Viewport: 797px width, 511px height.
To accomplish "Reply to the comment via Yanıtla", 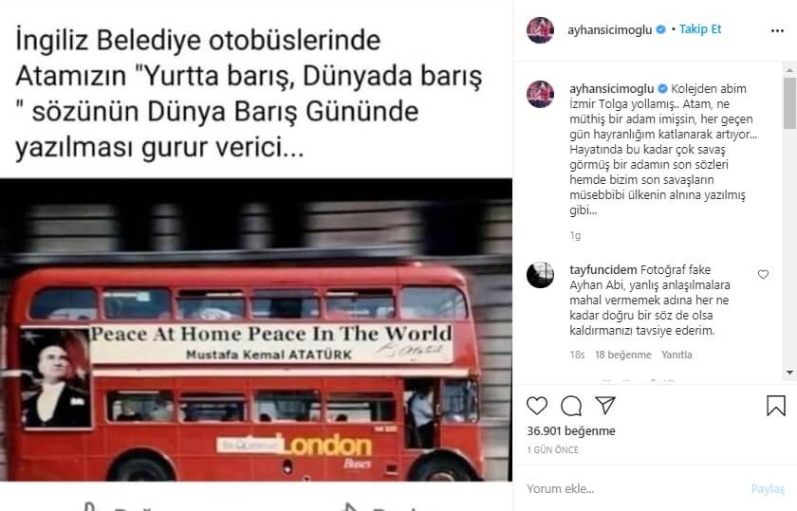I will click(677, 355).
